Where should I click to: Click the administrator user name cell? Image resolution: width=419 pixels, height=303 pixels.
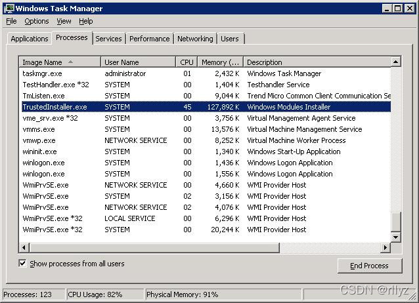pyautogui.click(x=125, y=73)
